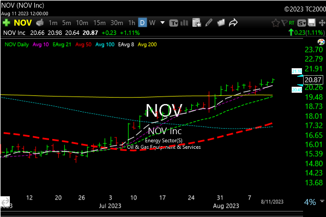The image size is (326, 217).
Task: Click the scroll arrows icon at bottom left
Action: coord(5,201)
